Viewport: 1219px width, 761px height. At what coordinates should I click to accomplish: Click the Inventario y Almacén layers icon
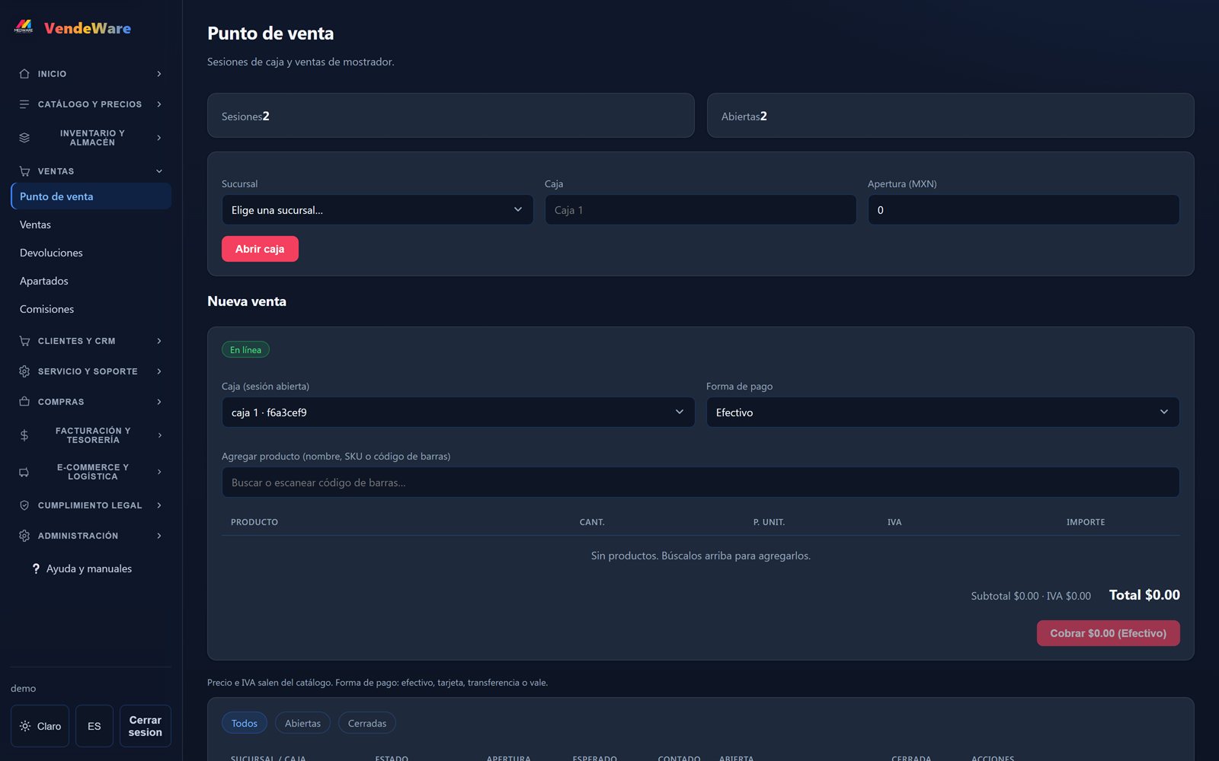click(24, 138)
